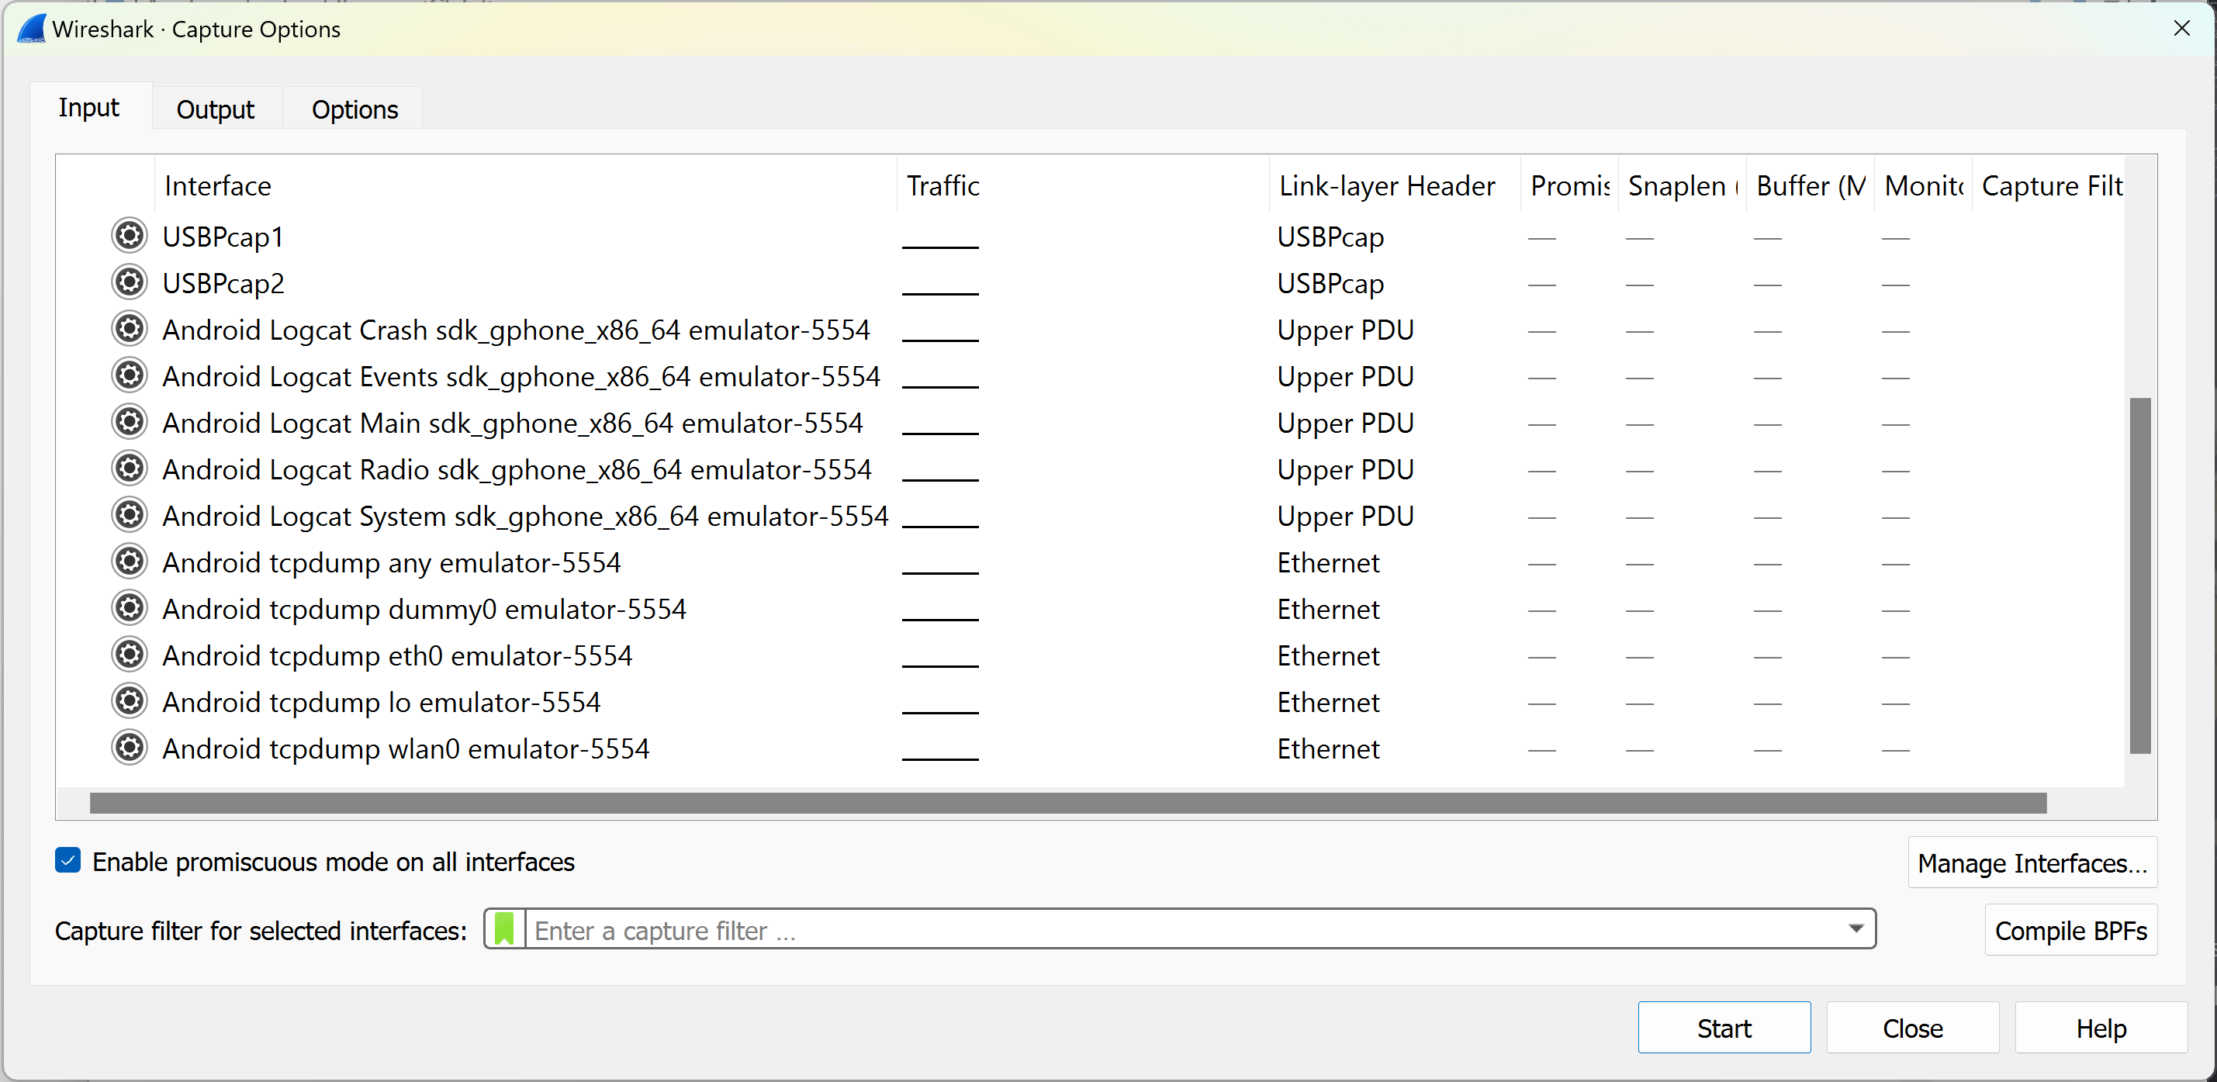The height and width of the screenshot is (1082, 2217).
Task: Click the Wireshark logo in the title bar
Action: 30,29
